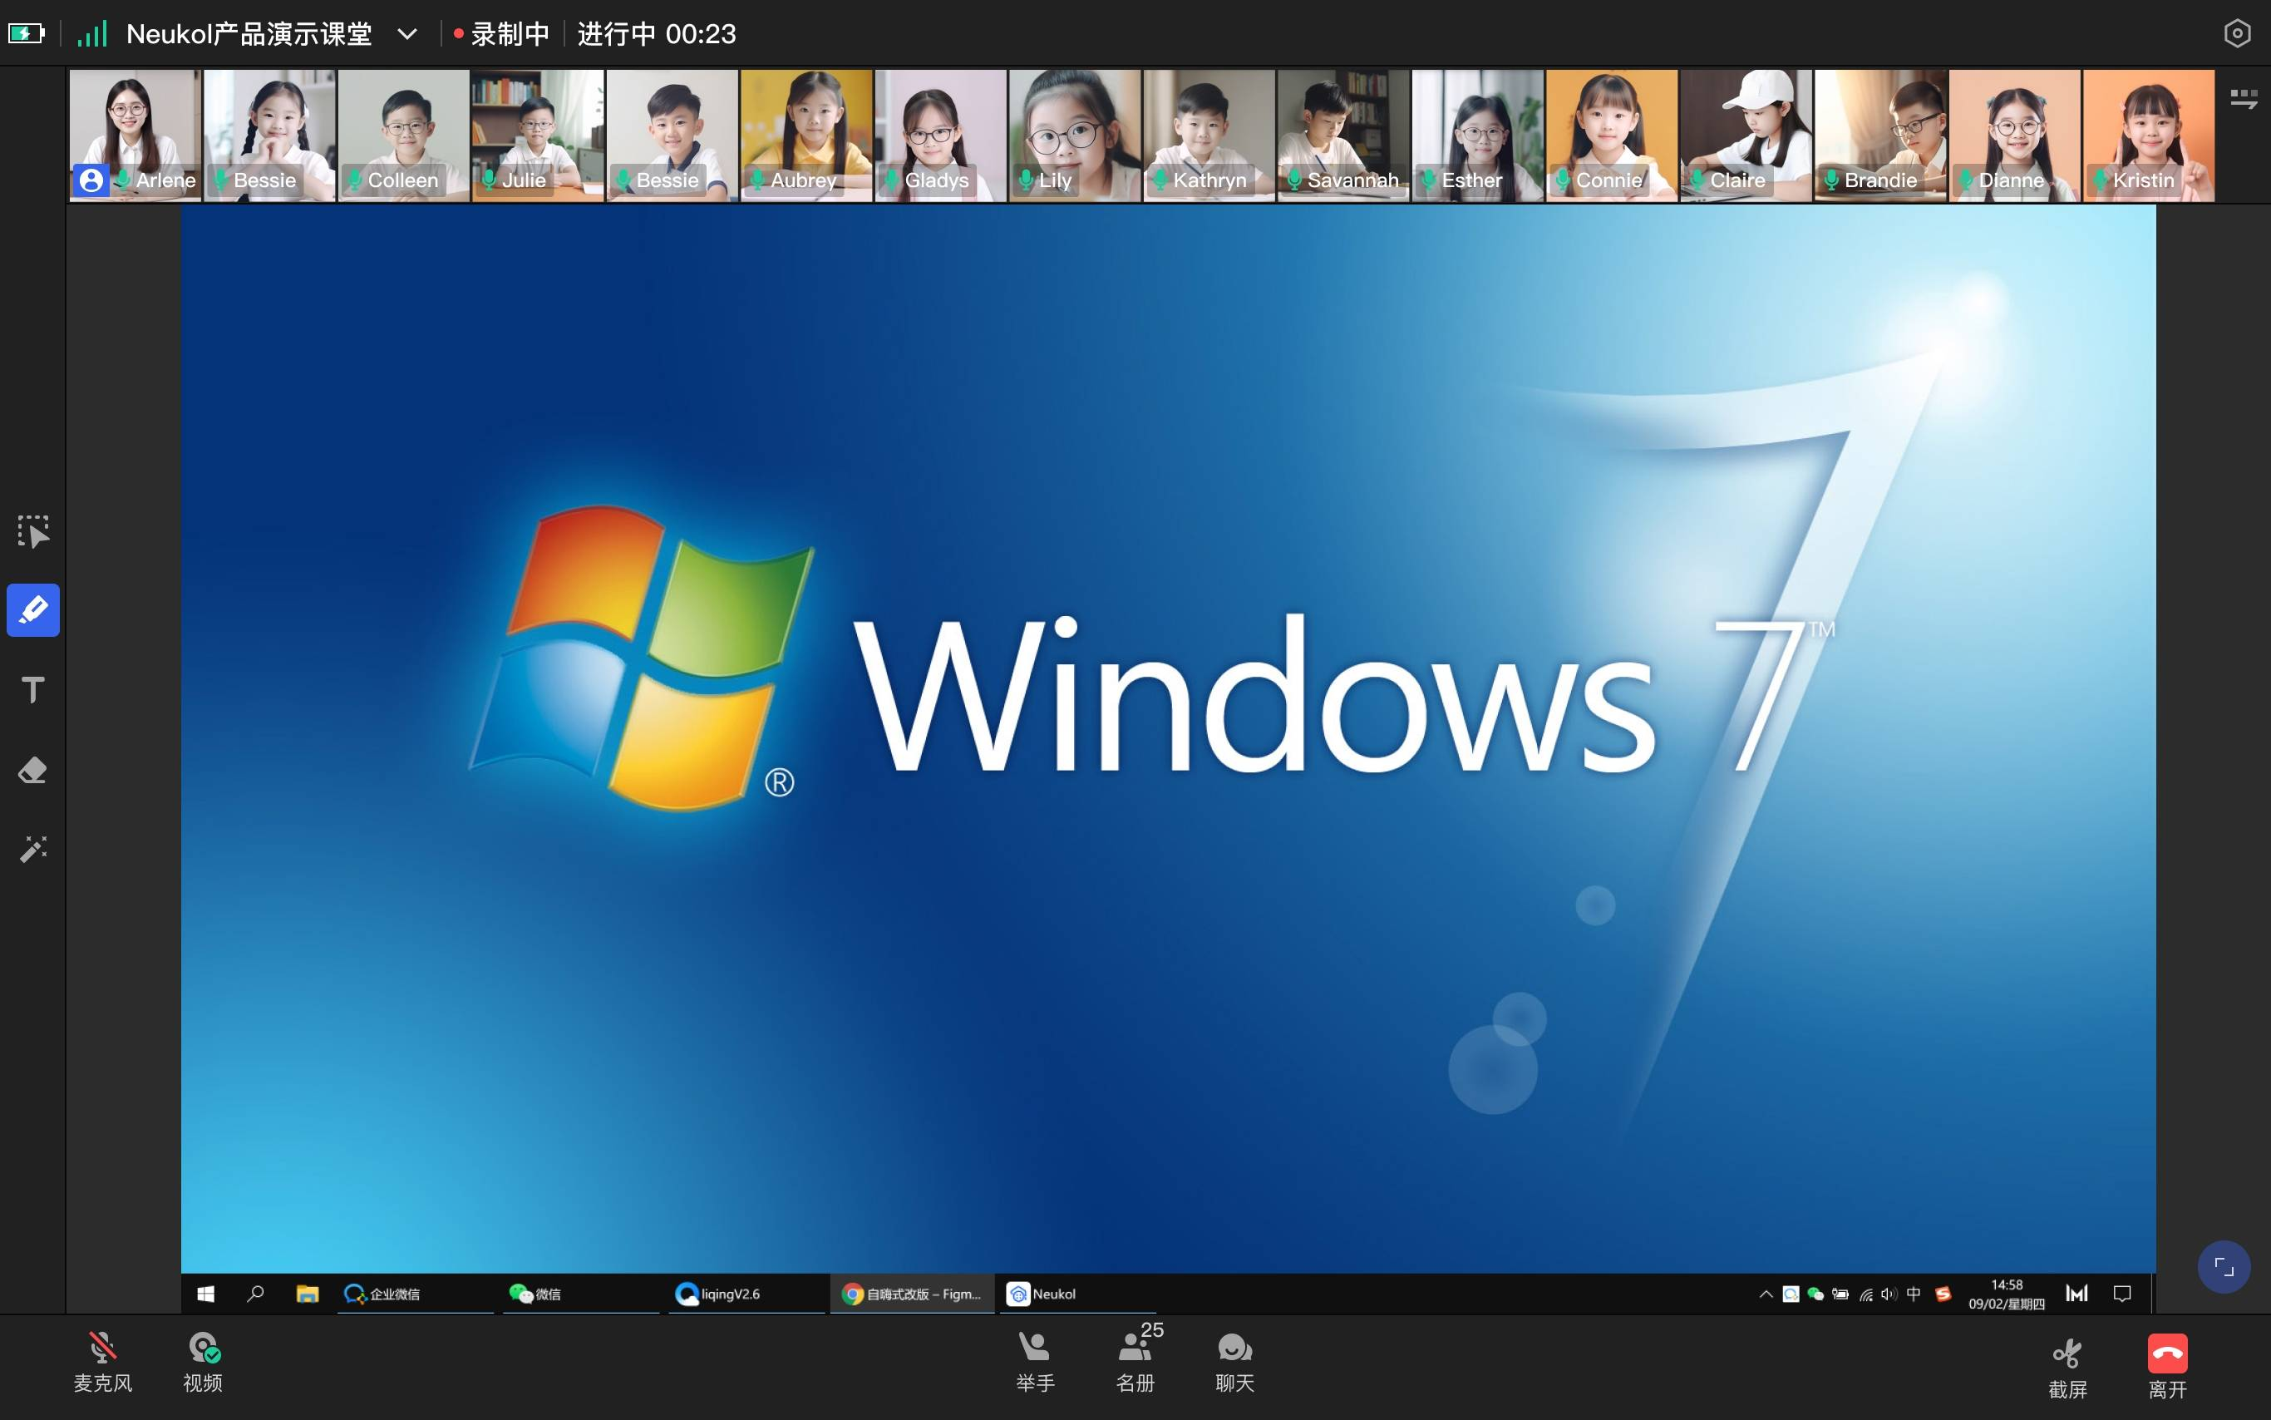Open the taskbar clock 14:58

click(2007, 1294)
